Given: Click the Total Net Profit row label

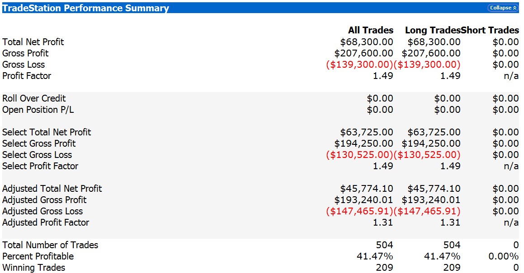Looking at the screenshot, I should (33, 42).
